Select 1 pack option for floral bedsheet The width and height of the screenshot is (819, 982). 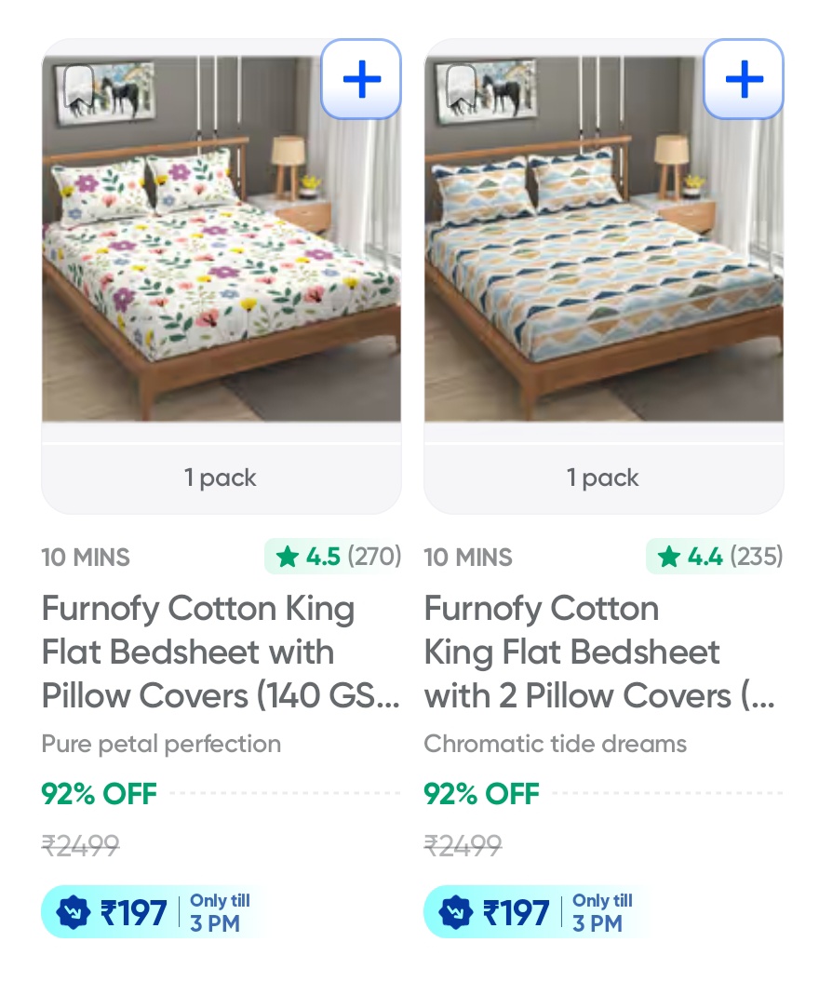click(x=222, y=478)
